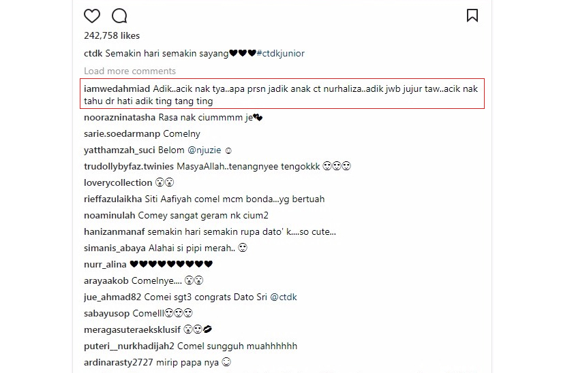Open comment bubble icon
Image resolution: width=561 pixels, height=373 pixels.
[x=119, y=16]
